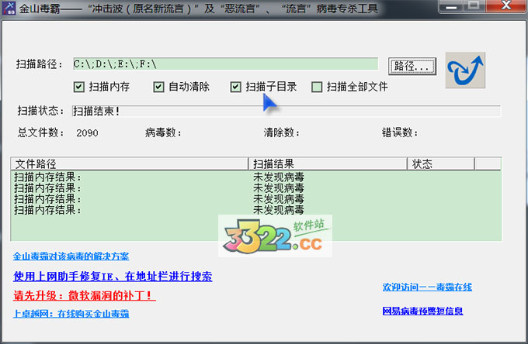Close the virus removal tool window
The image size is (528, 344).
(506, 6)
